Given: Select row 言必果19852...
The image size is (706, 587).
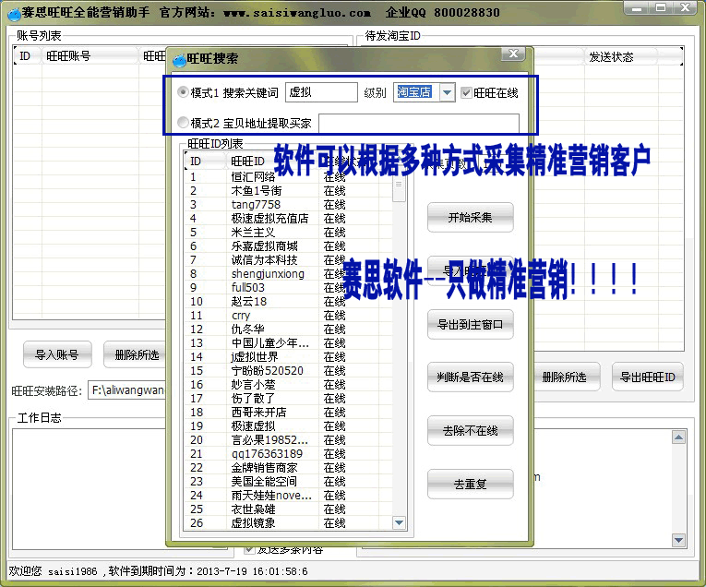Looking at the screenshot, I should click(288, 440).
